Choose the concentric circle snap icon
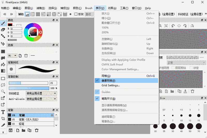Screen dimensions: 207x138 (x=54, y=14)
